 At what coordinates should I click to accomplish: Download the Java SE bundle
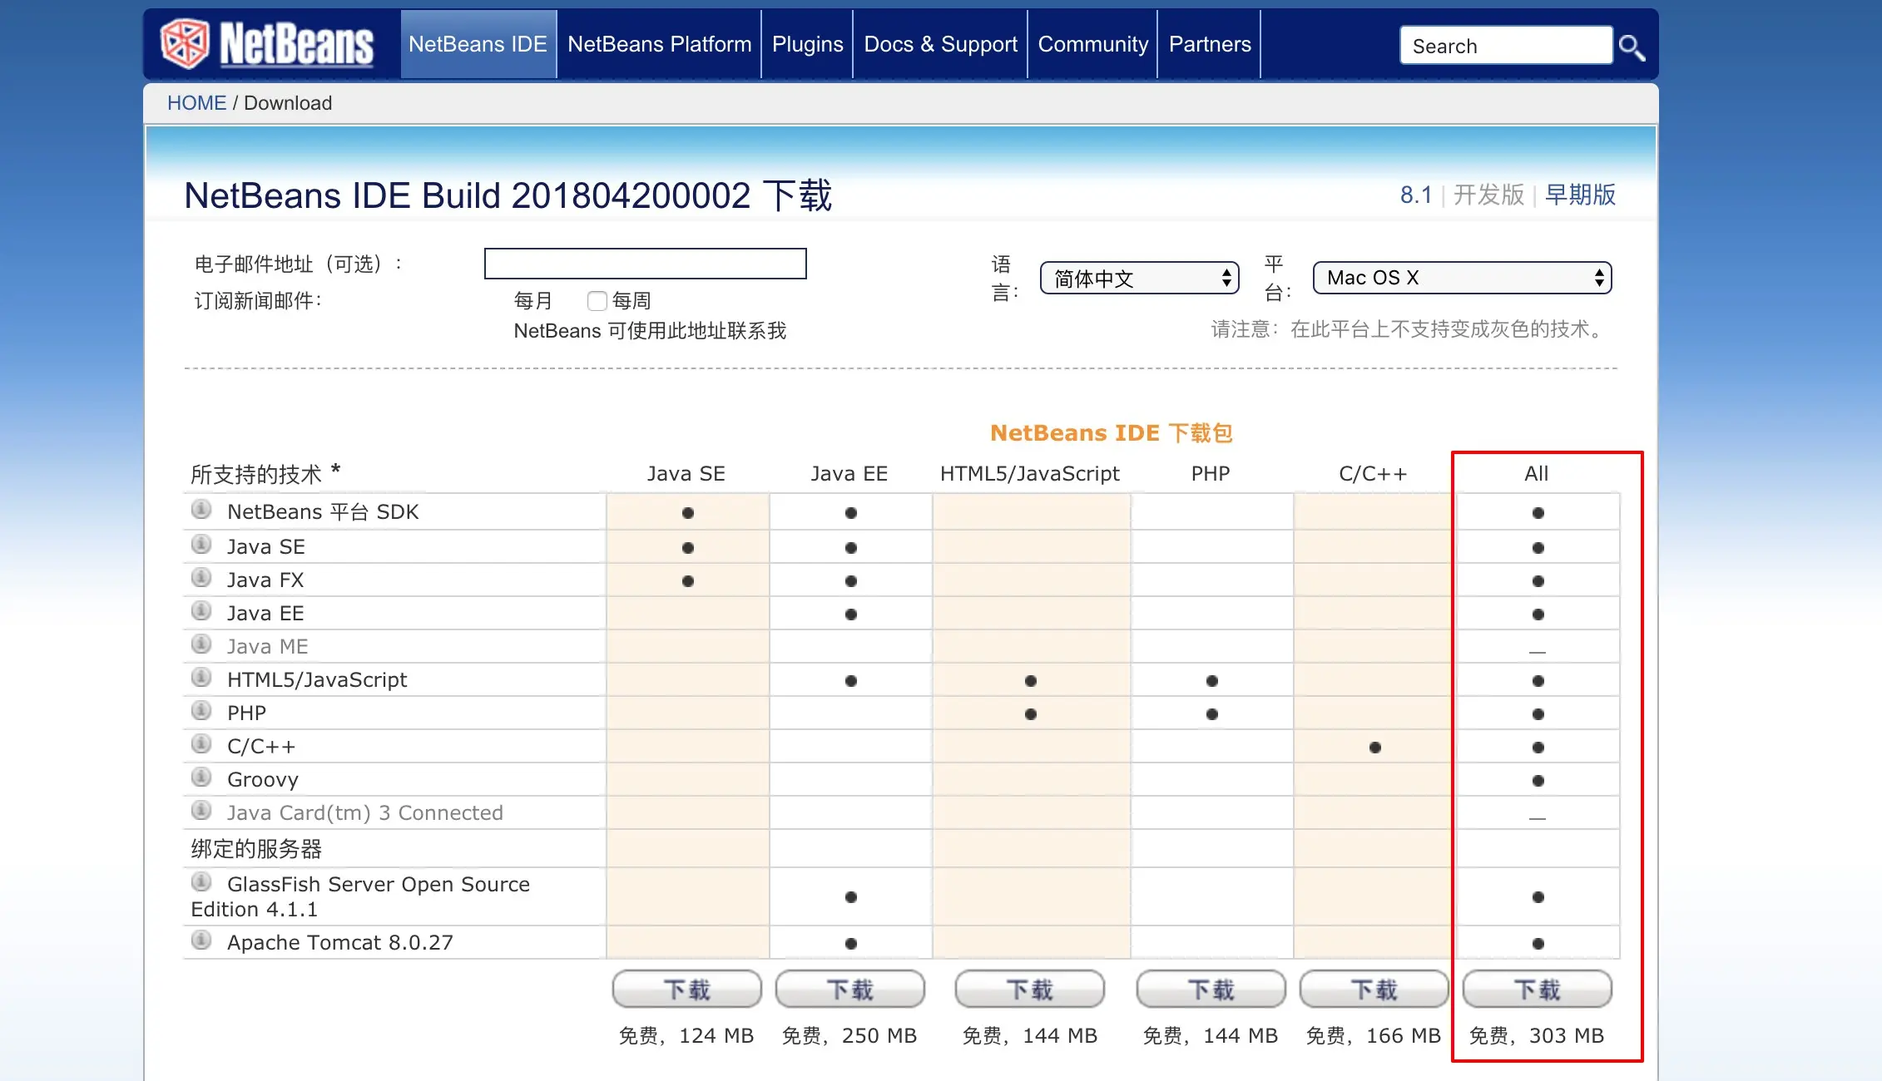(x=687, y=990)
